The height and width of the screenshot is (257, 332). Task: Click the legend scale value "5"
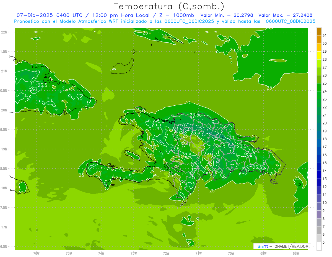point(324,243)
